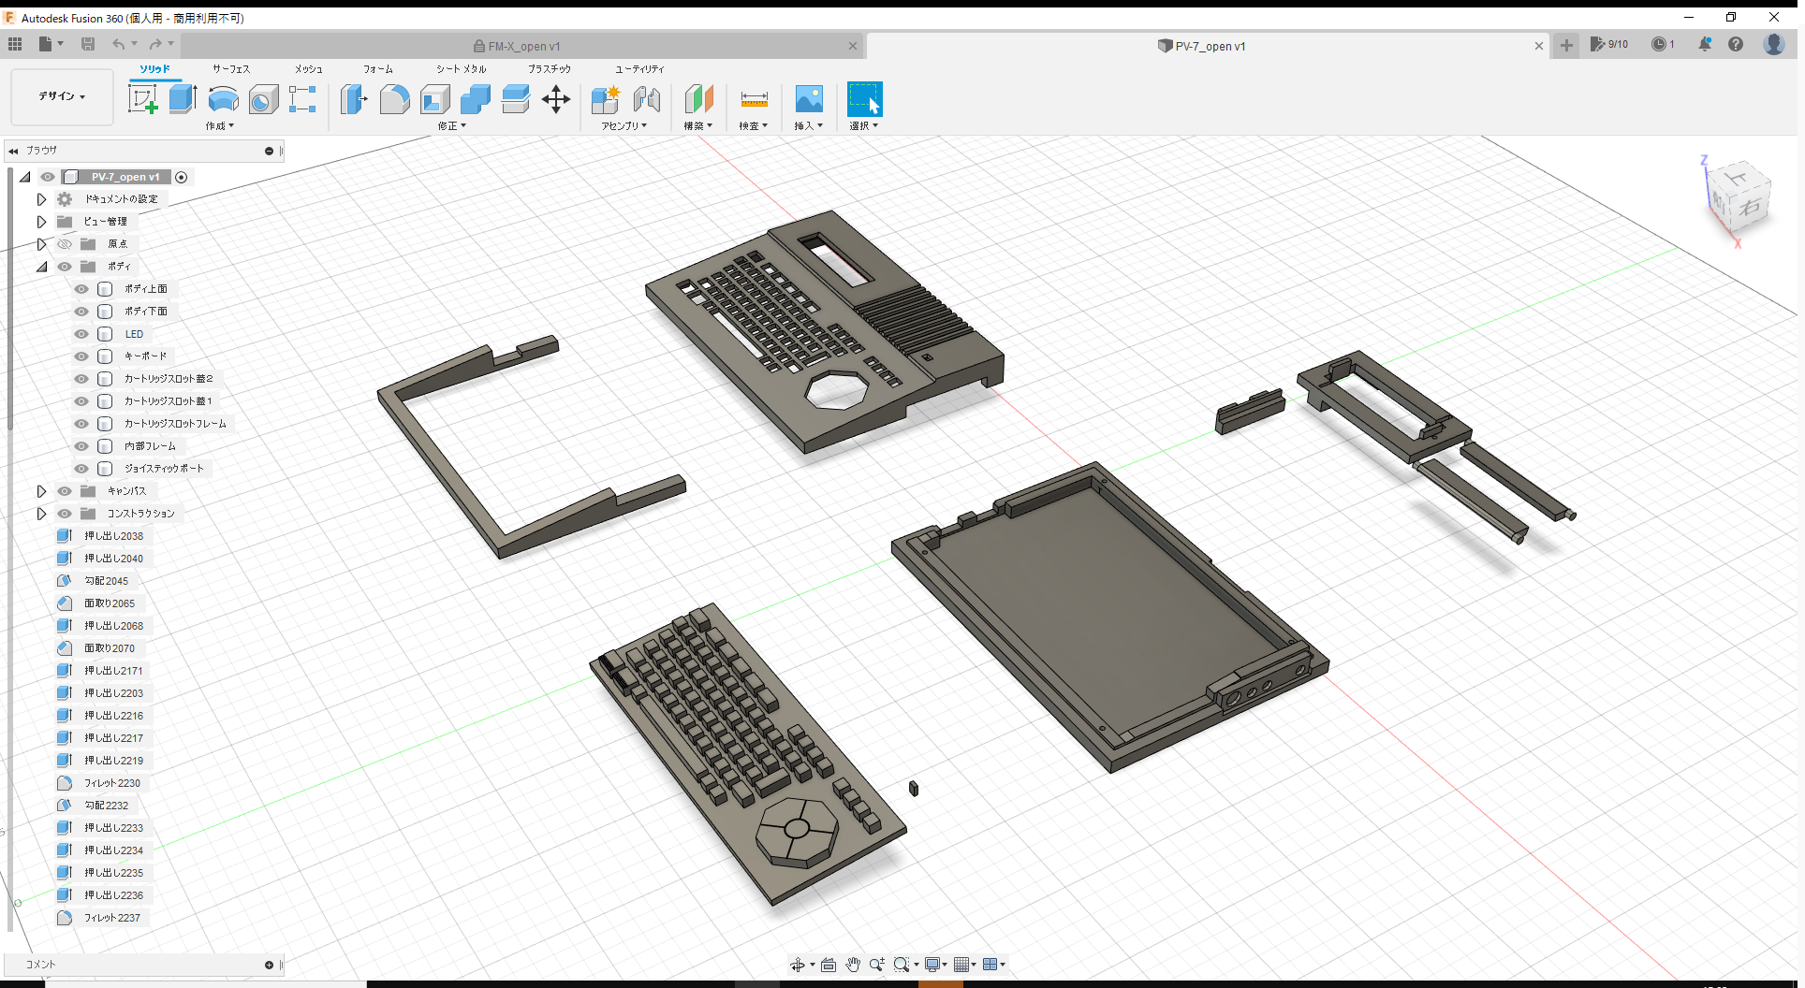Hide the LED body

[x=81, y=334]
